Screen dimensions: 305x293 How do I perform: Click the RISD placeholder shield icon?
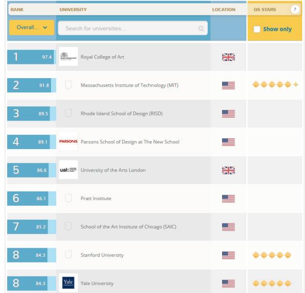68,113
